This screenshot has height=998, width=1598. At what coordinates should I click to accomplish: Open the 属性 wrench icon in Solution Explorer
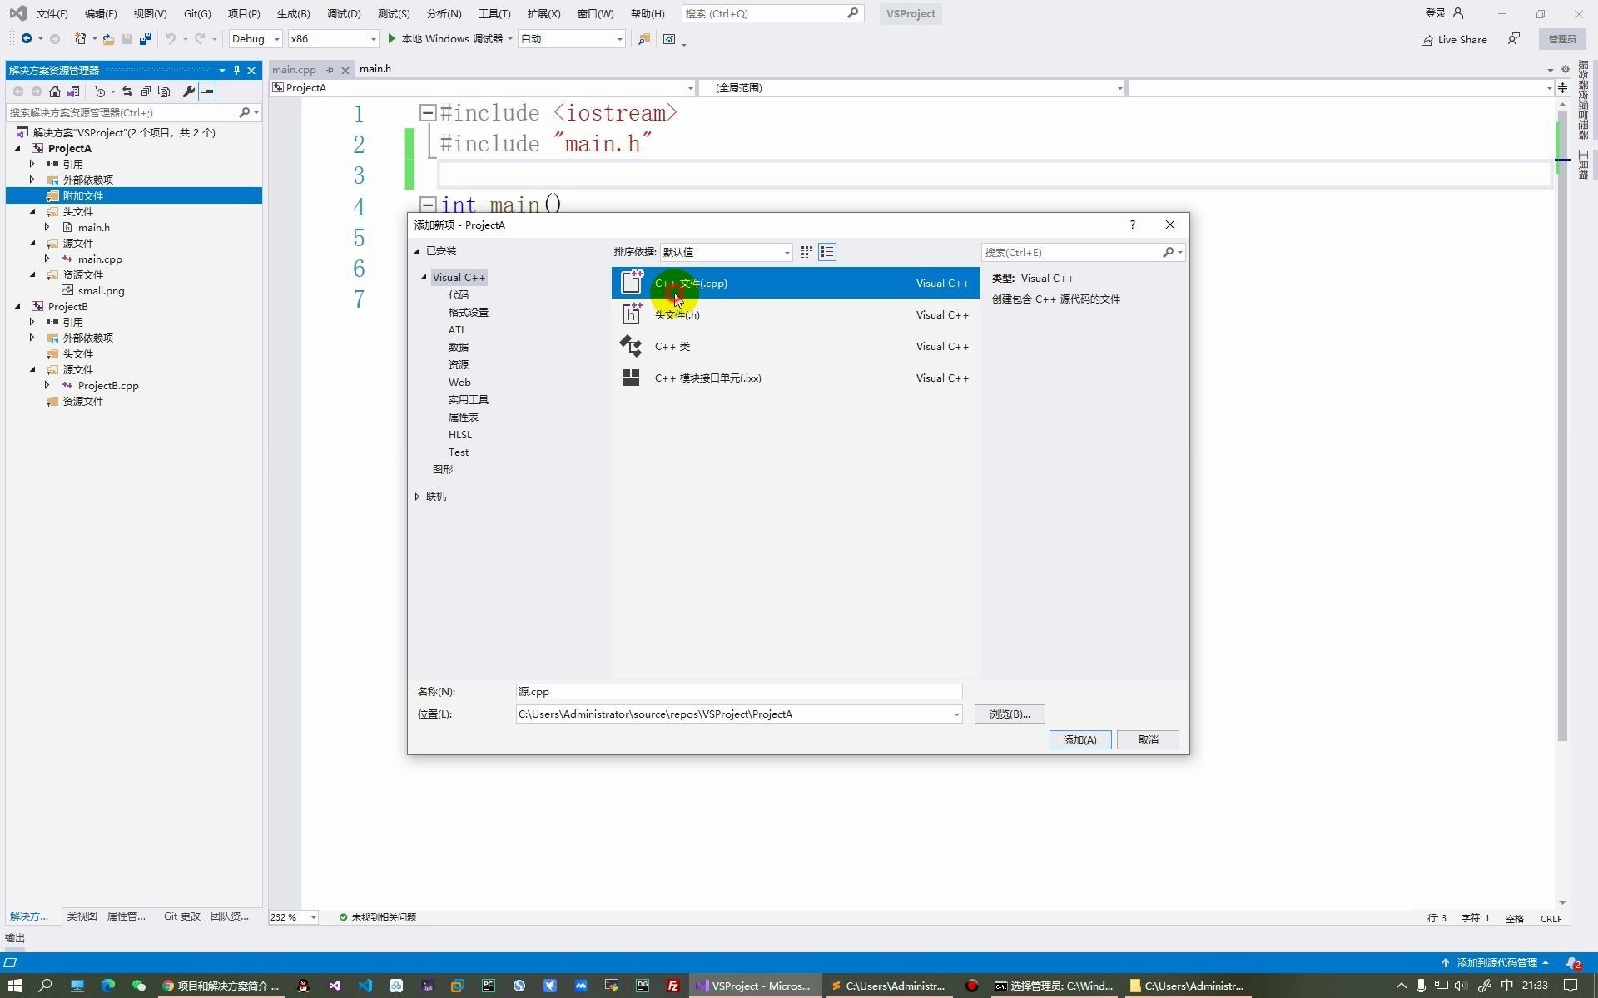coord(190,91)
